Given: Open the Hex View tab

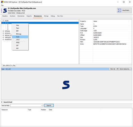Looking at the screenshot, I should pyautogui.click(x=60, y=16).
